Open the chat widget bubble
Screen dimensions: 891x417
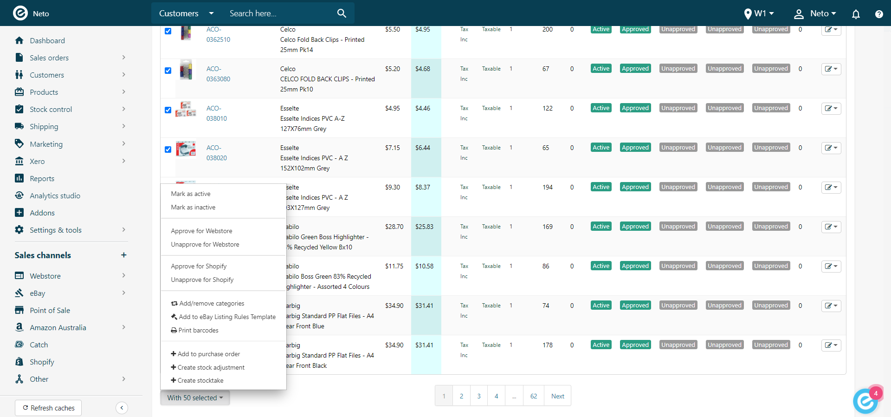tap(865, 401)
